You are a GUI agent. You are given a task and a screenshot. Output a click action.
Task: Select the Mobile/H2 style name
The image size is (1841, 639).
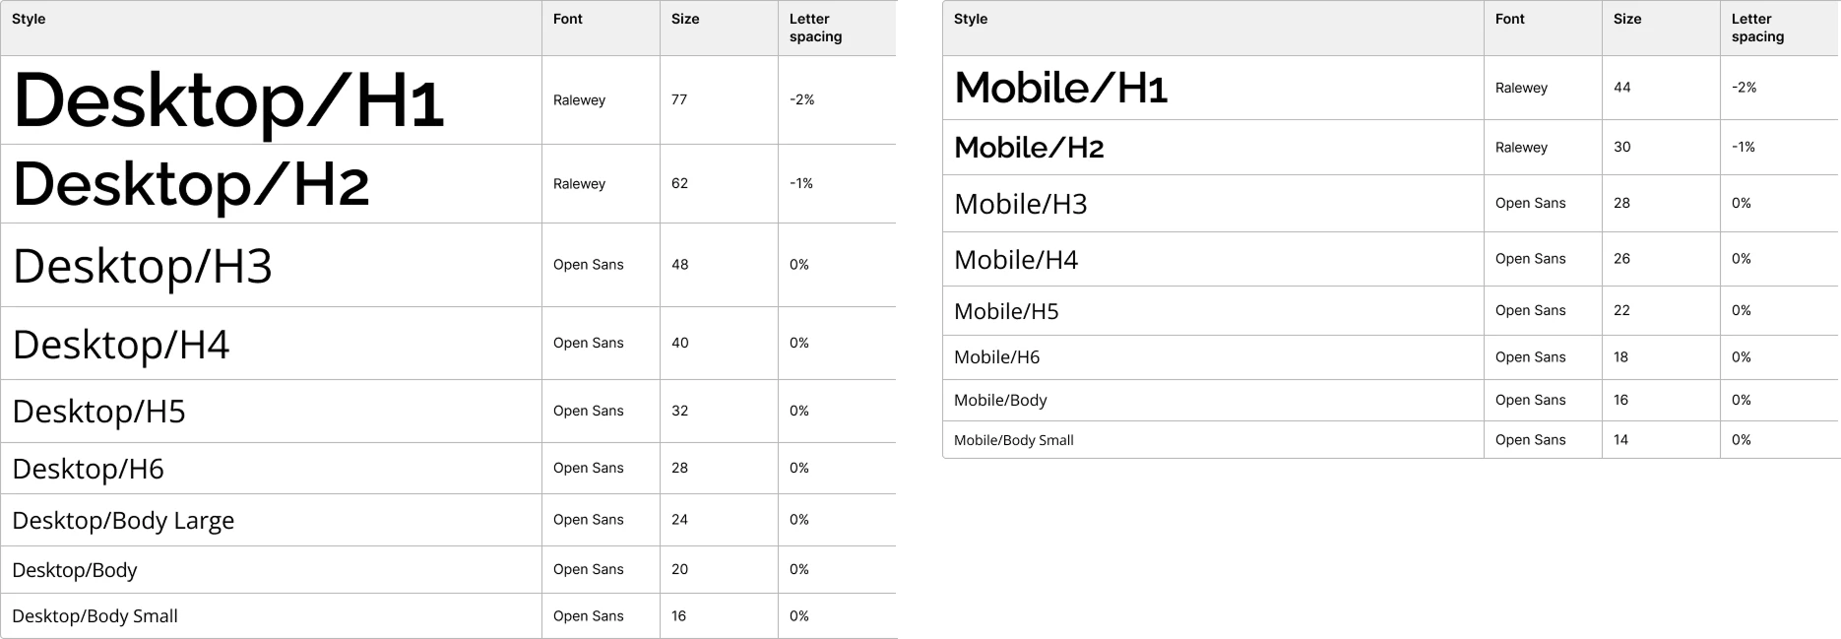coord(1029,148)
